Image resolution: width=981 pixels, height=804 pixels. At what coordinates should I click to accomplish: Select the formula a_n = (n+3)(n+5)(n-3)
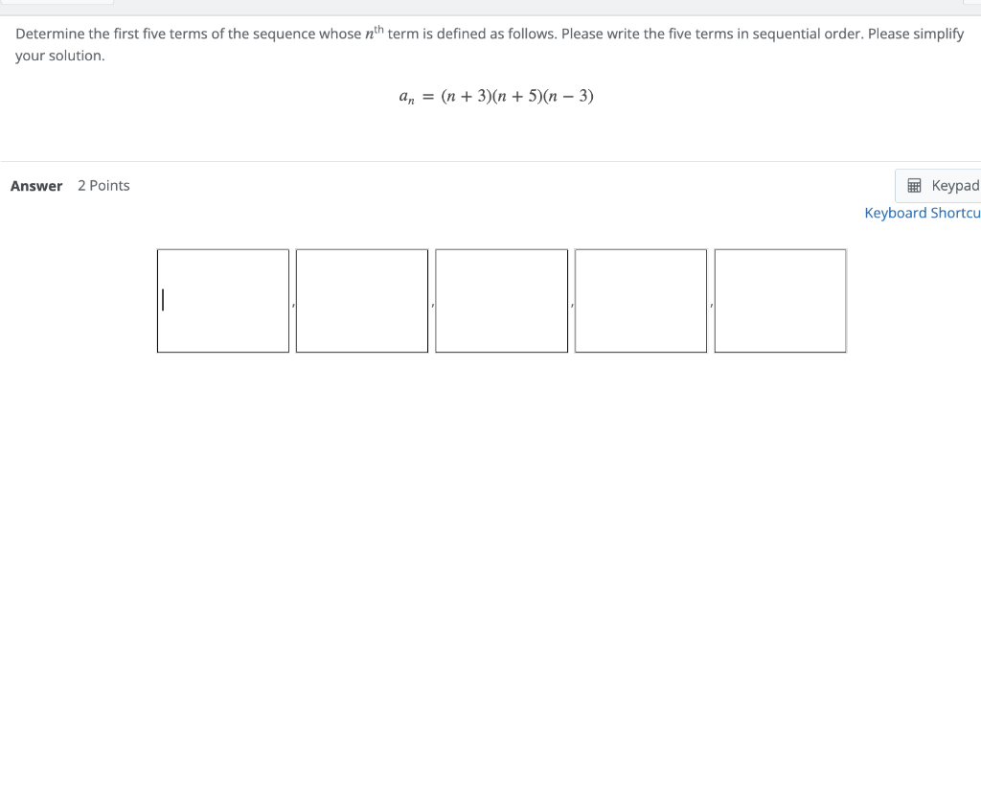pos(495,96)
